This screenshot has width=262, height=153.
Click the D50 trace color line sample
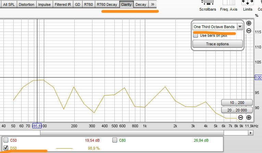[64, 148]
